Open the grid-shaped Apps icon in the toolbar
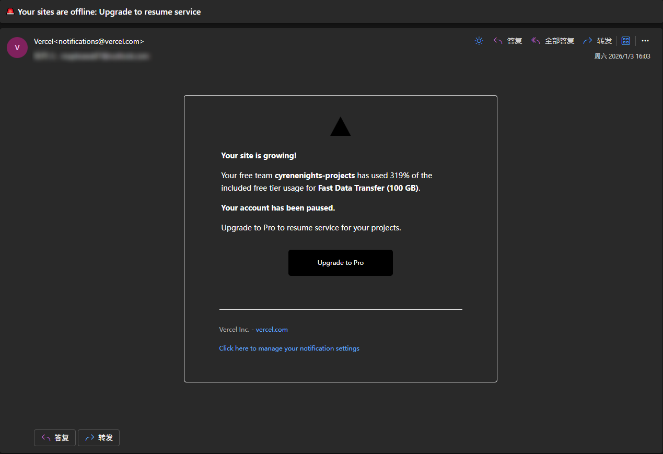The height and width of the screenshot is (454, 663). click(x=625, y=41)
